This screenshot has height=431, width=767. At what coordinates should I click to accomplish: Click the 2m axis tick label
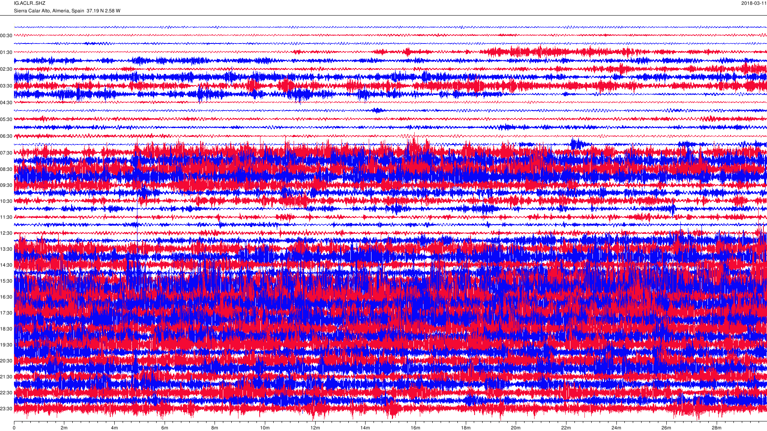(x=64, y=428)
